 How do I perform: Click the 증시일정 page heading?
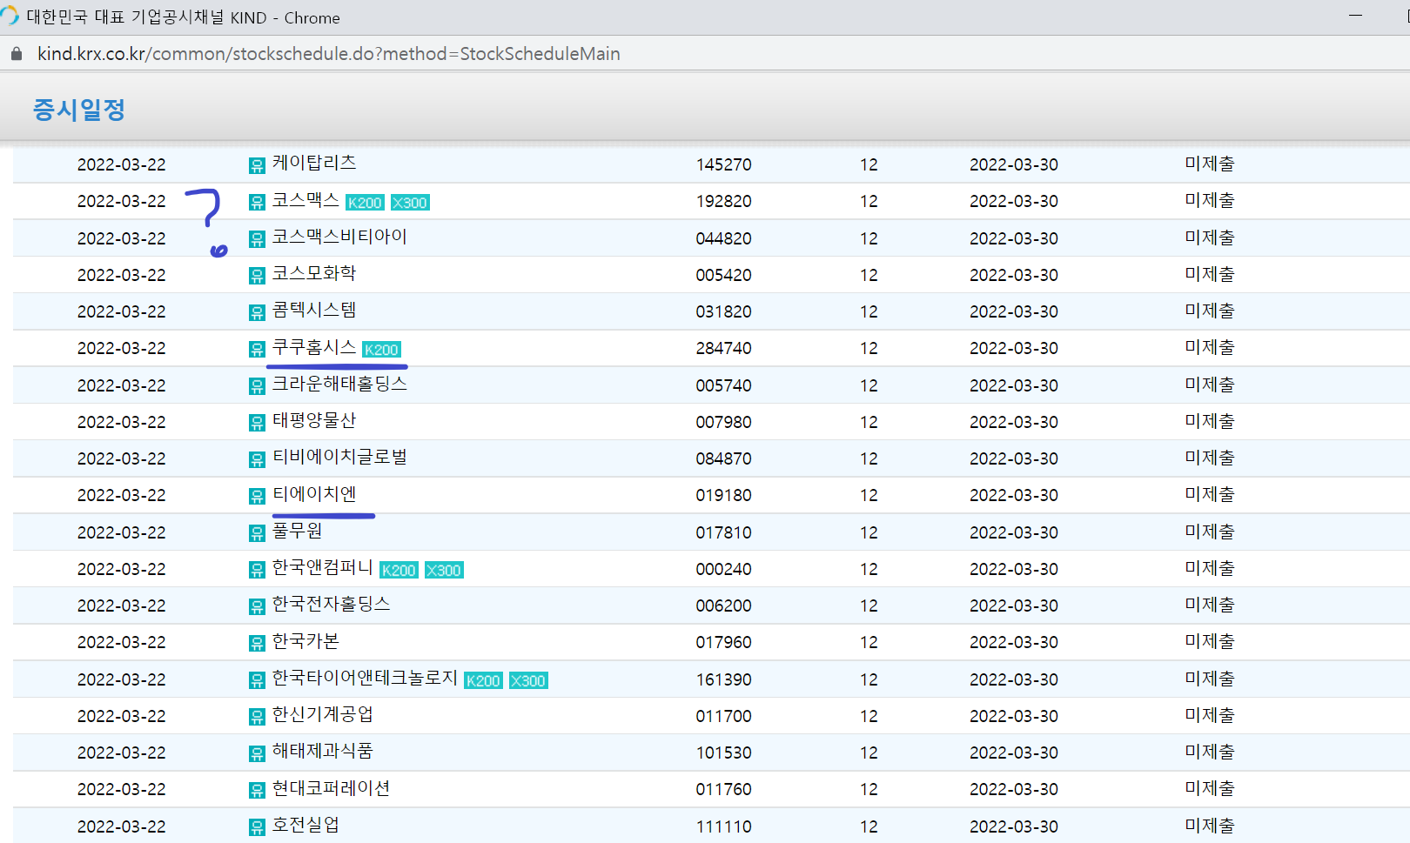[x=79, y=110]
